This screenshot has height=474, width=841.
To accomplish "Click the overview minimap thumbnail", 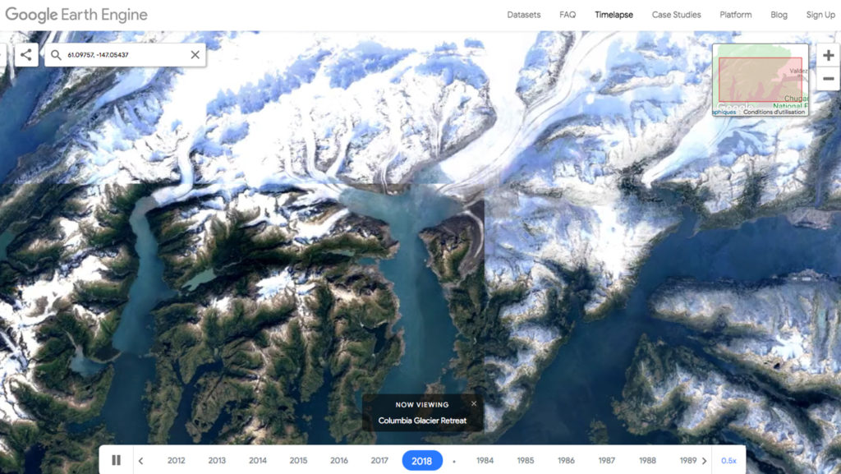I will point(760,80).
